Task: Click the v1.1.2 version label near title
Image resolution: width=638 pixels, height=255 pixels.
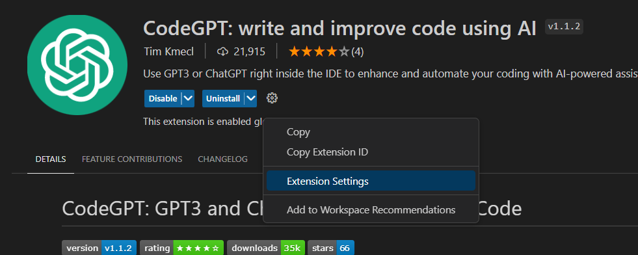Action: click(x=564, y=27)
